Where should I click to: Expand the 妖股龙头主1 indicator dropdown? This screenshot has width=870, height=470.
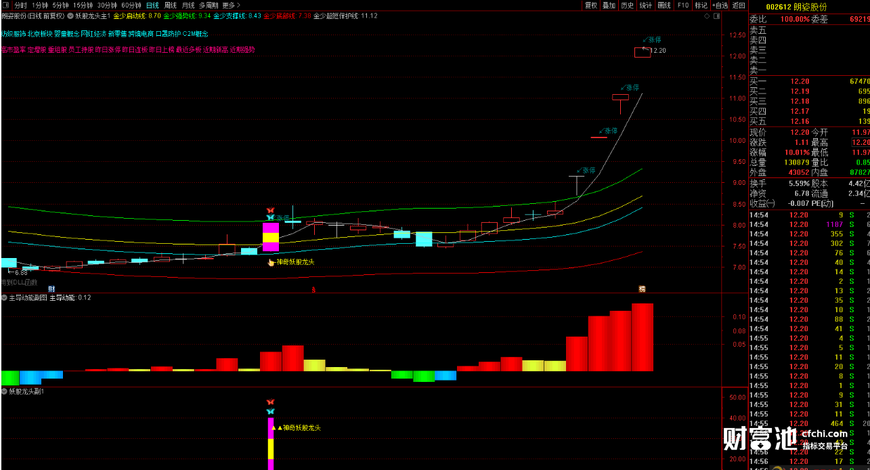tap(70, 15)
